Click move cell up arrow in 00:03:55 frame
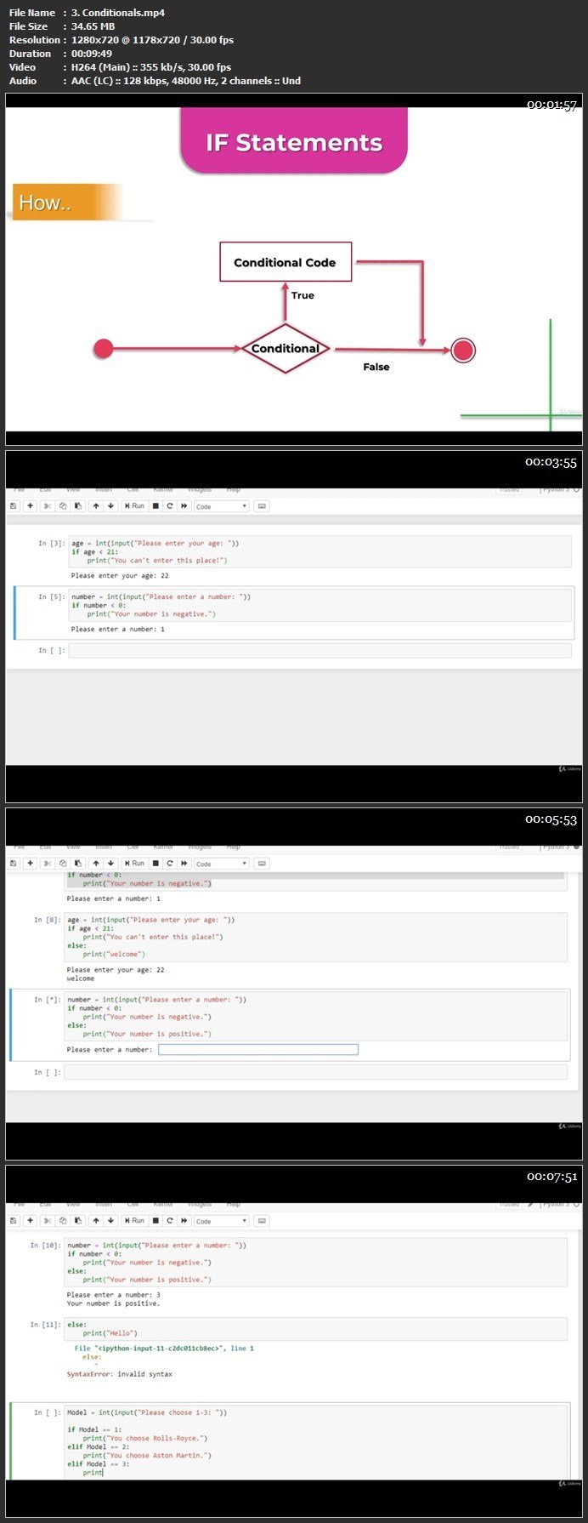 [x=96, y=506]
